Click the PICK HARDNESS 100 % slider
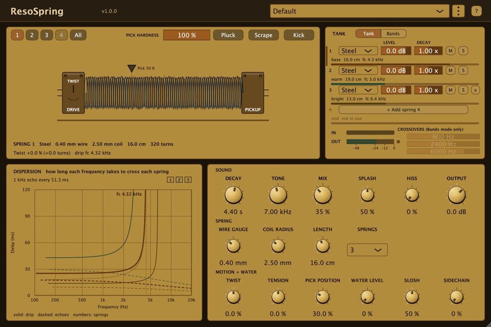The image size is (491, 327). coord(187,35)
